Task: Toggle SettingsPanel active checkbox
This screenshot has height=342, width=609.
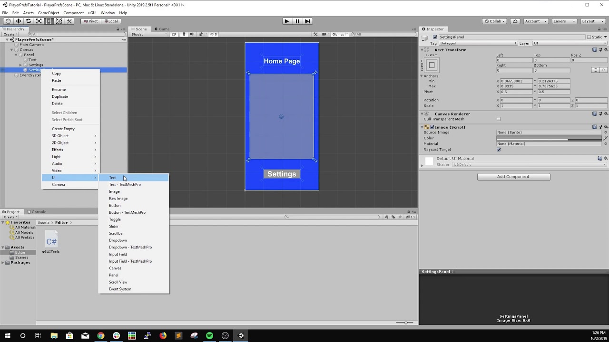Action: pos(435,37)
